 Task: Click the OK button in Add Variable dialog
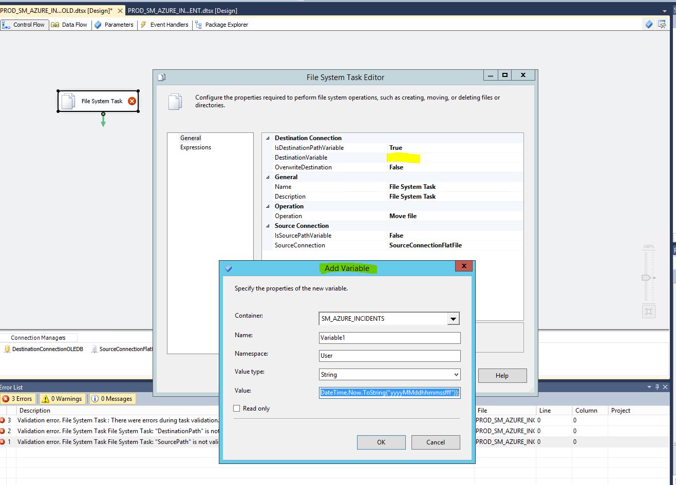[x=381, y=442]
